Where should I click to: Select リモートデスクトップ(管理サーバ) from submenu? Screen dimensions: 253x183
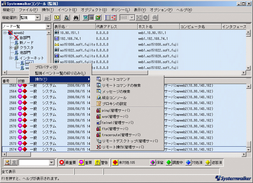click(x=127, y=141)
